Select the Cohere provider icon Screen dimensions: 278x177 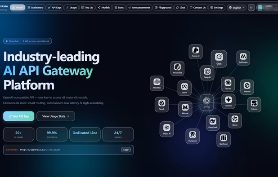(x=254, y=104)
